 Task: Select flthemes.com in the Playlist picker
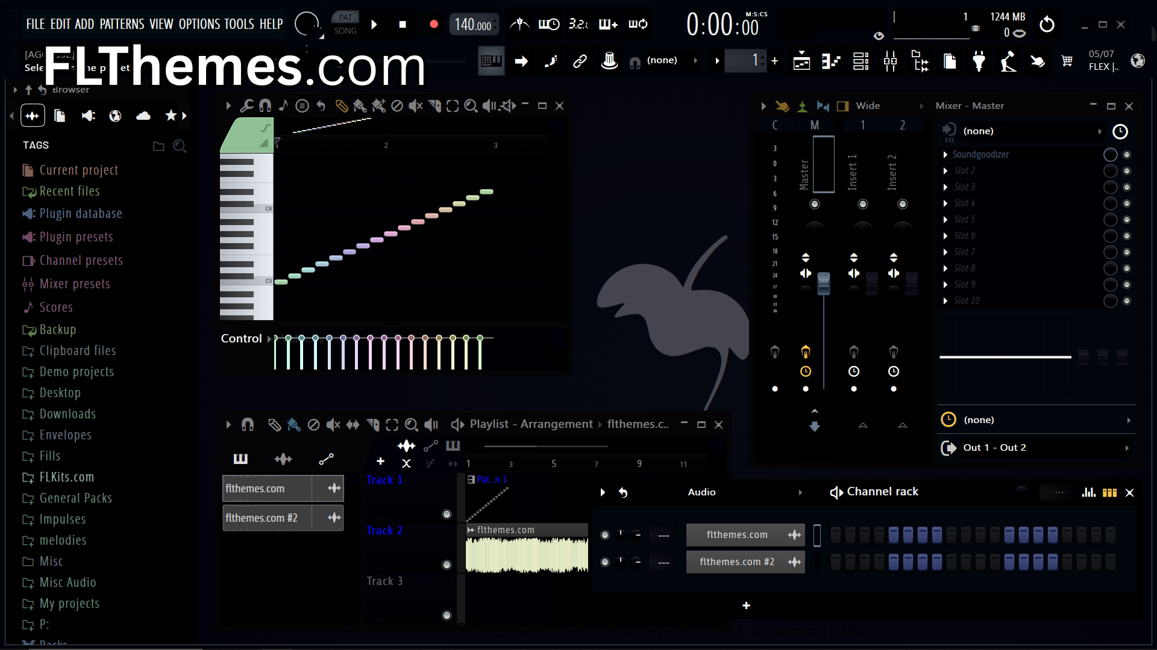pyautogui.click(x=283, y=489)
